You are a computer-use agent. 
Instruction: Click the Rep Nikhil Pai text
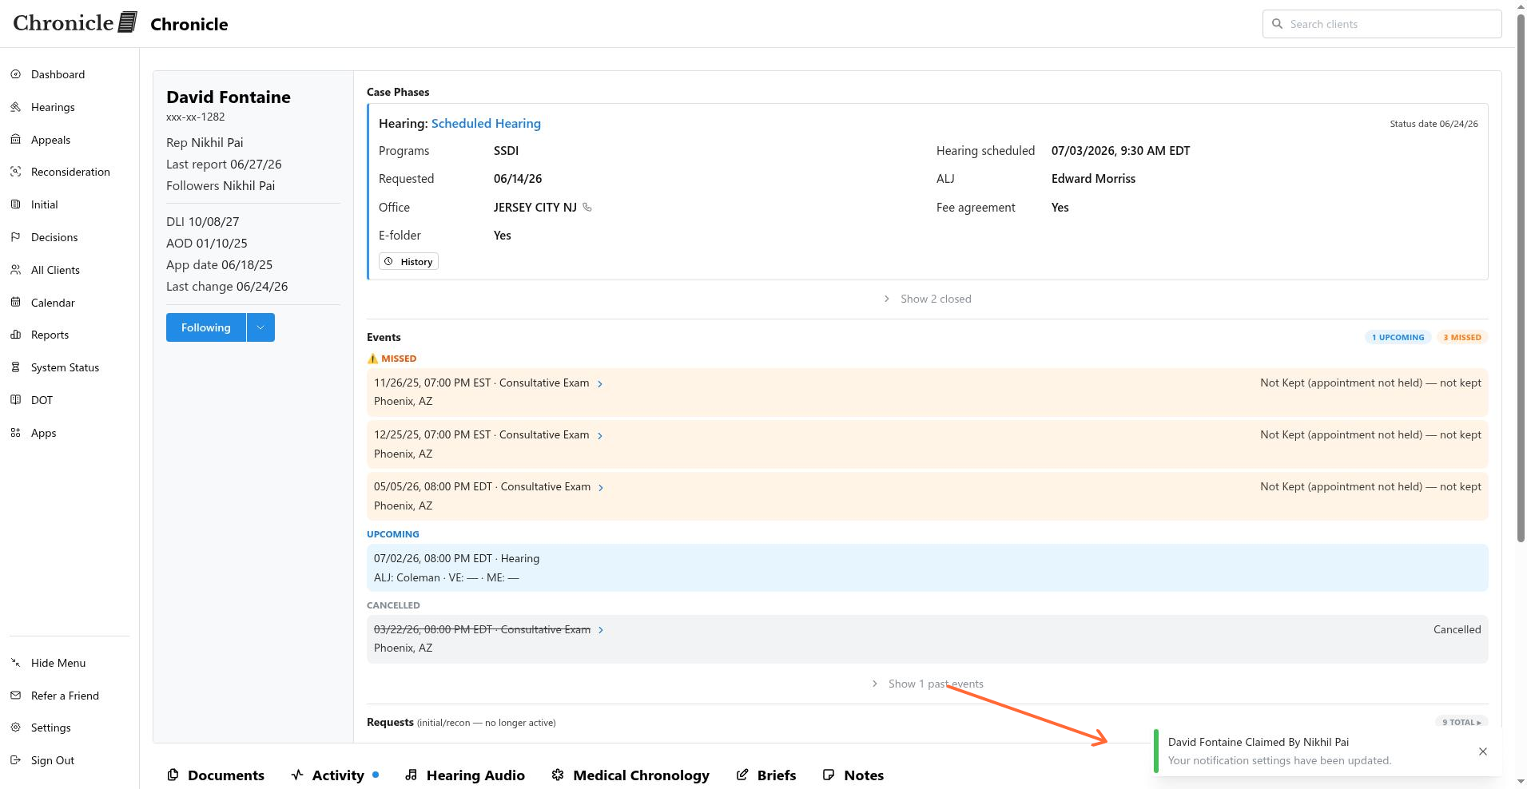(x=205, y=142)
